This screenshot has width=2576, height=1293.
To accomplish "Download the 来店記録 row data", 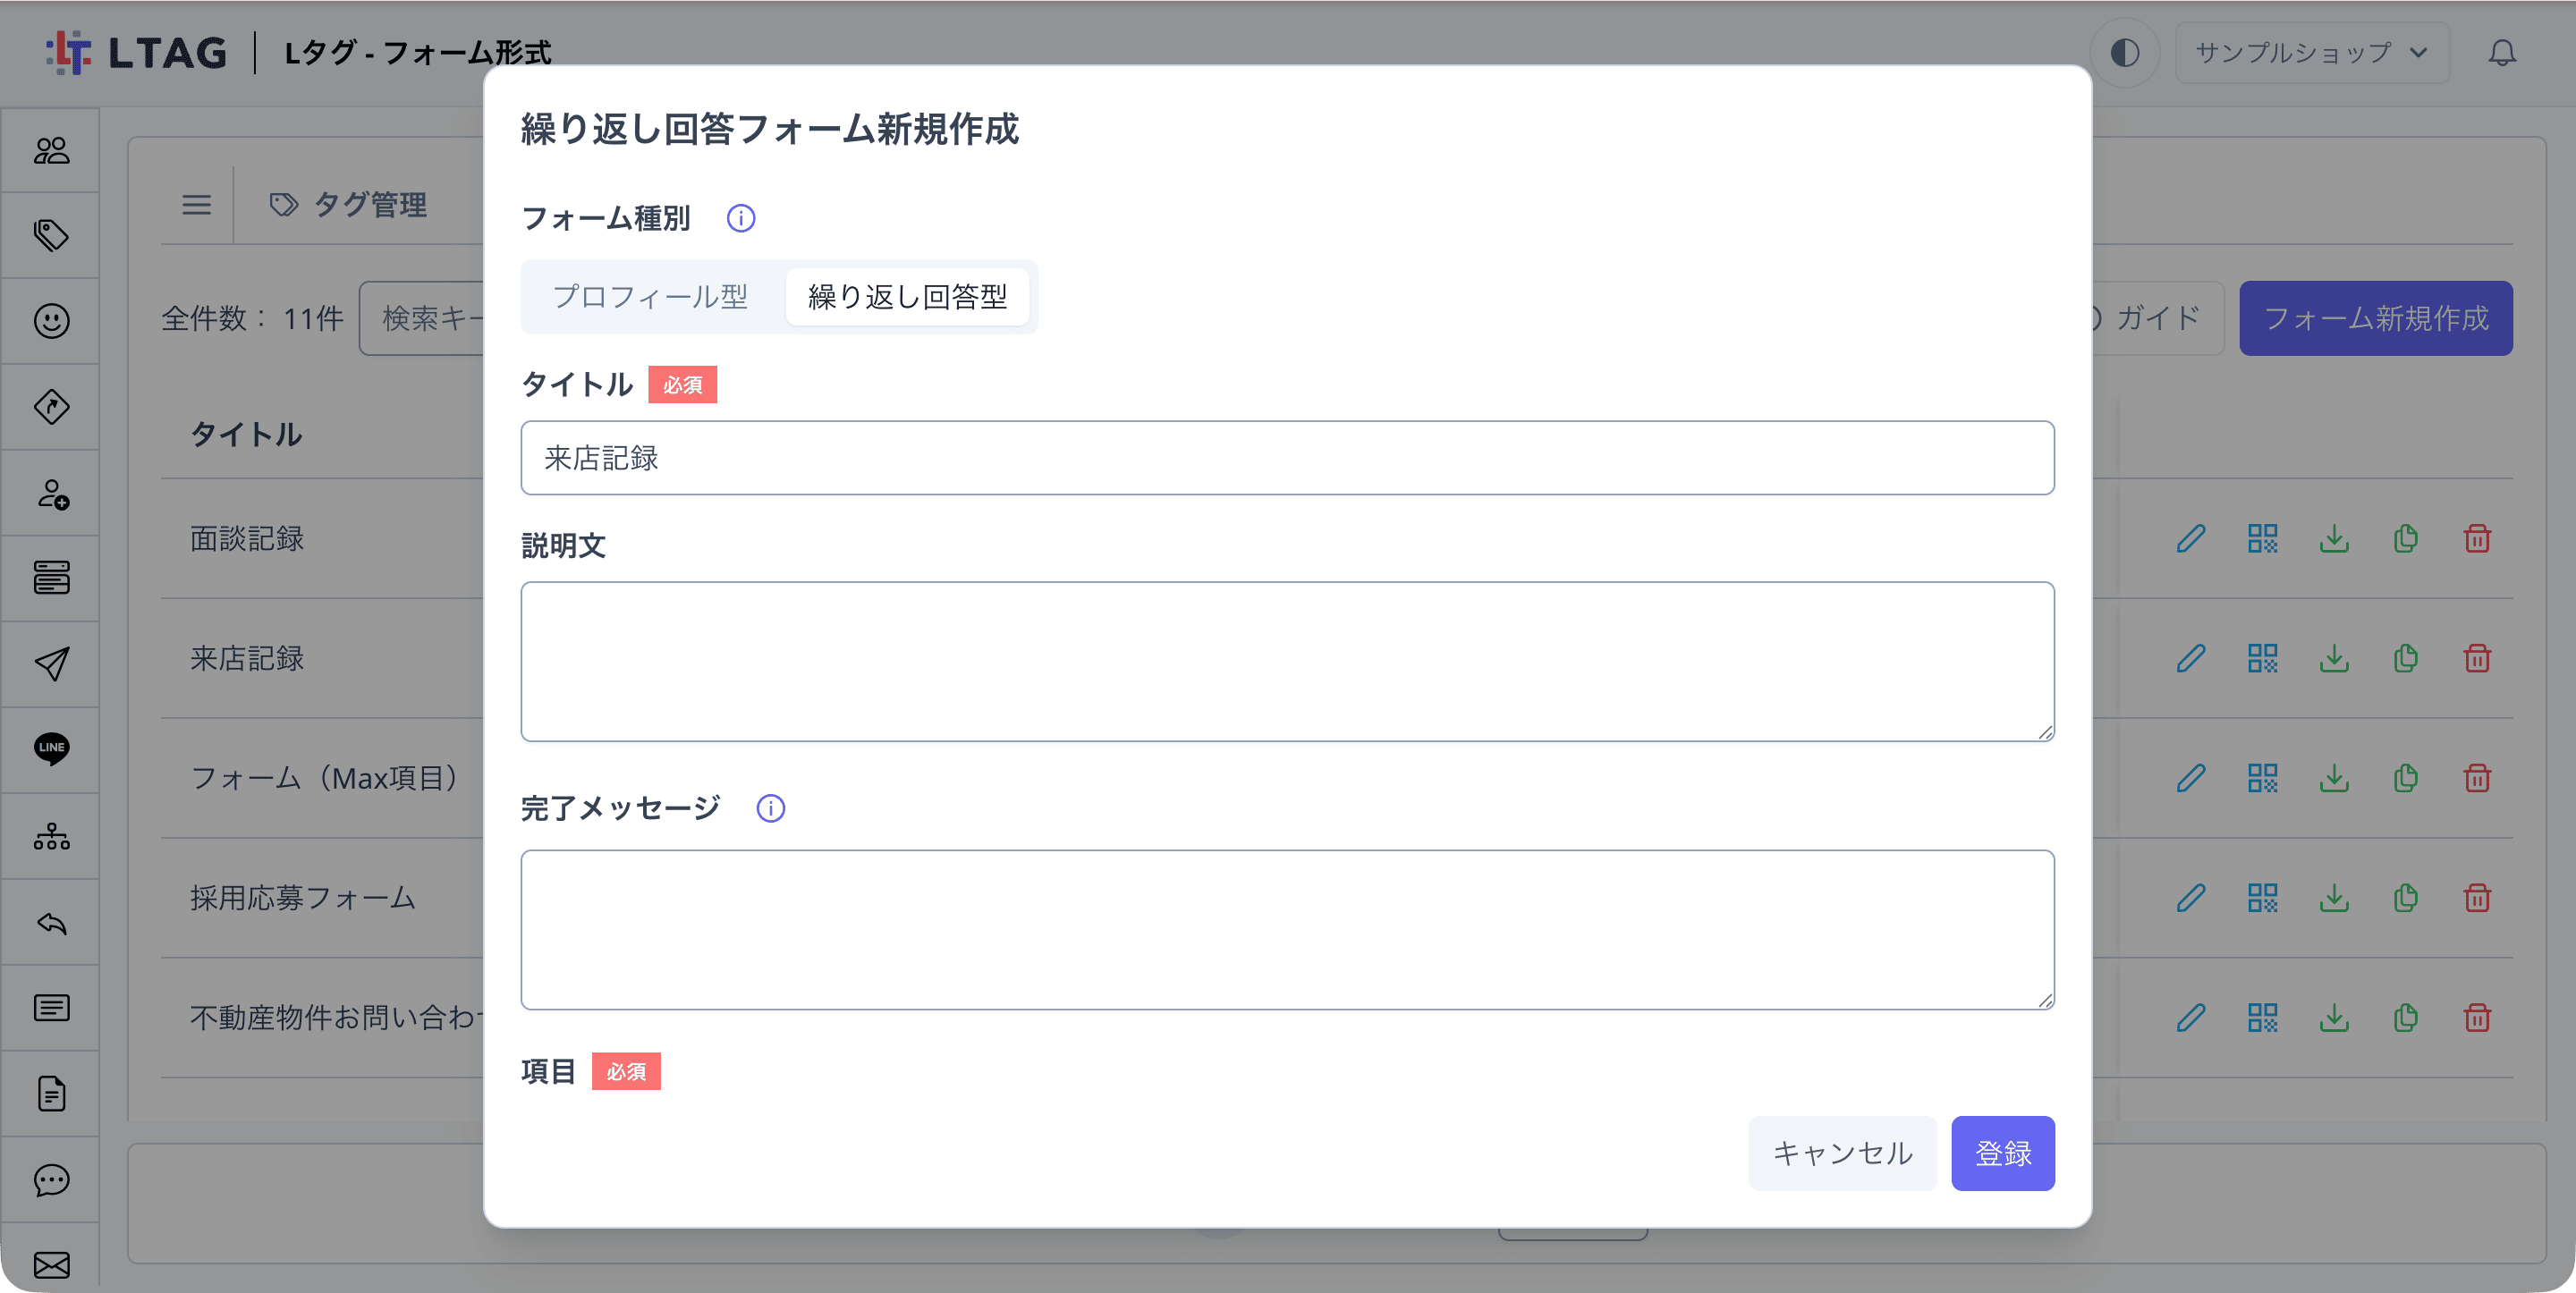I will pyautogui.click(x=2334, y=659).
